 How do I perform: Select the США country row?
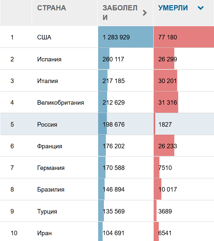pos(44,37)
